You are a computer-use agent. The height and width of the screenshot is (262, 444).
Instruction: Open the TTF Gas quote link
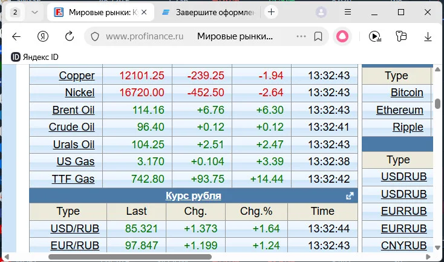[x=73, y=179]
